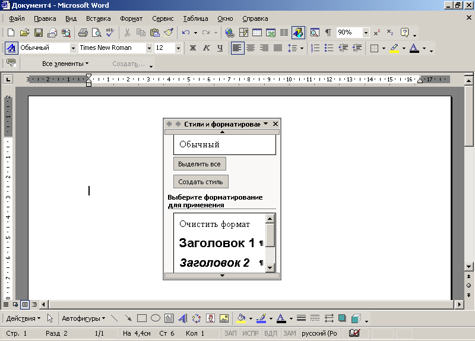The height and width of the screenshot is (341, 475).
Task: Open the Действия drawing menu
Action: click(23, 318)
